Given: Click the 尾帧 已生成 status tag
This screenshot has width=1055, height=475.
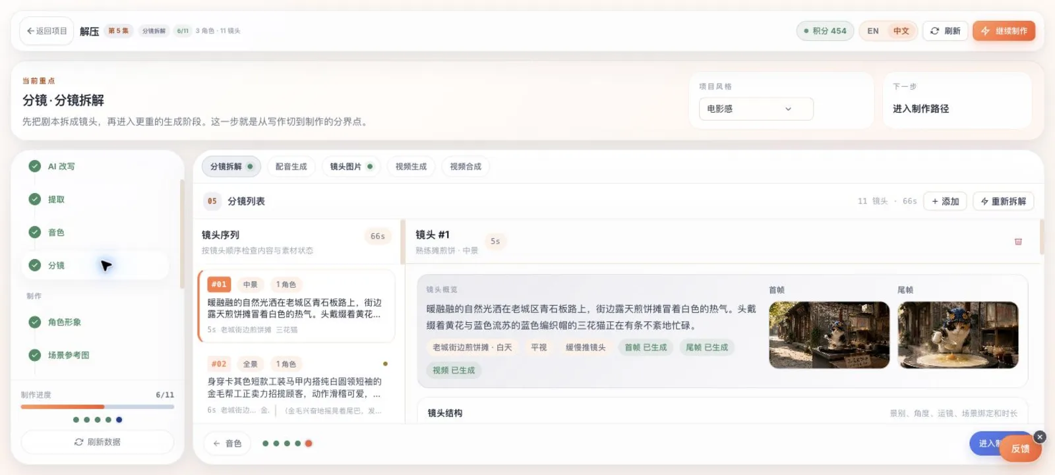Looking at the screenshot, I should [707, 348].
